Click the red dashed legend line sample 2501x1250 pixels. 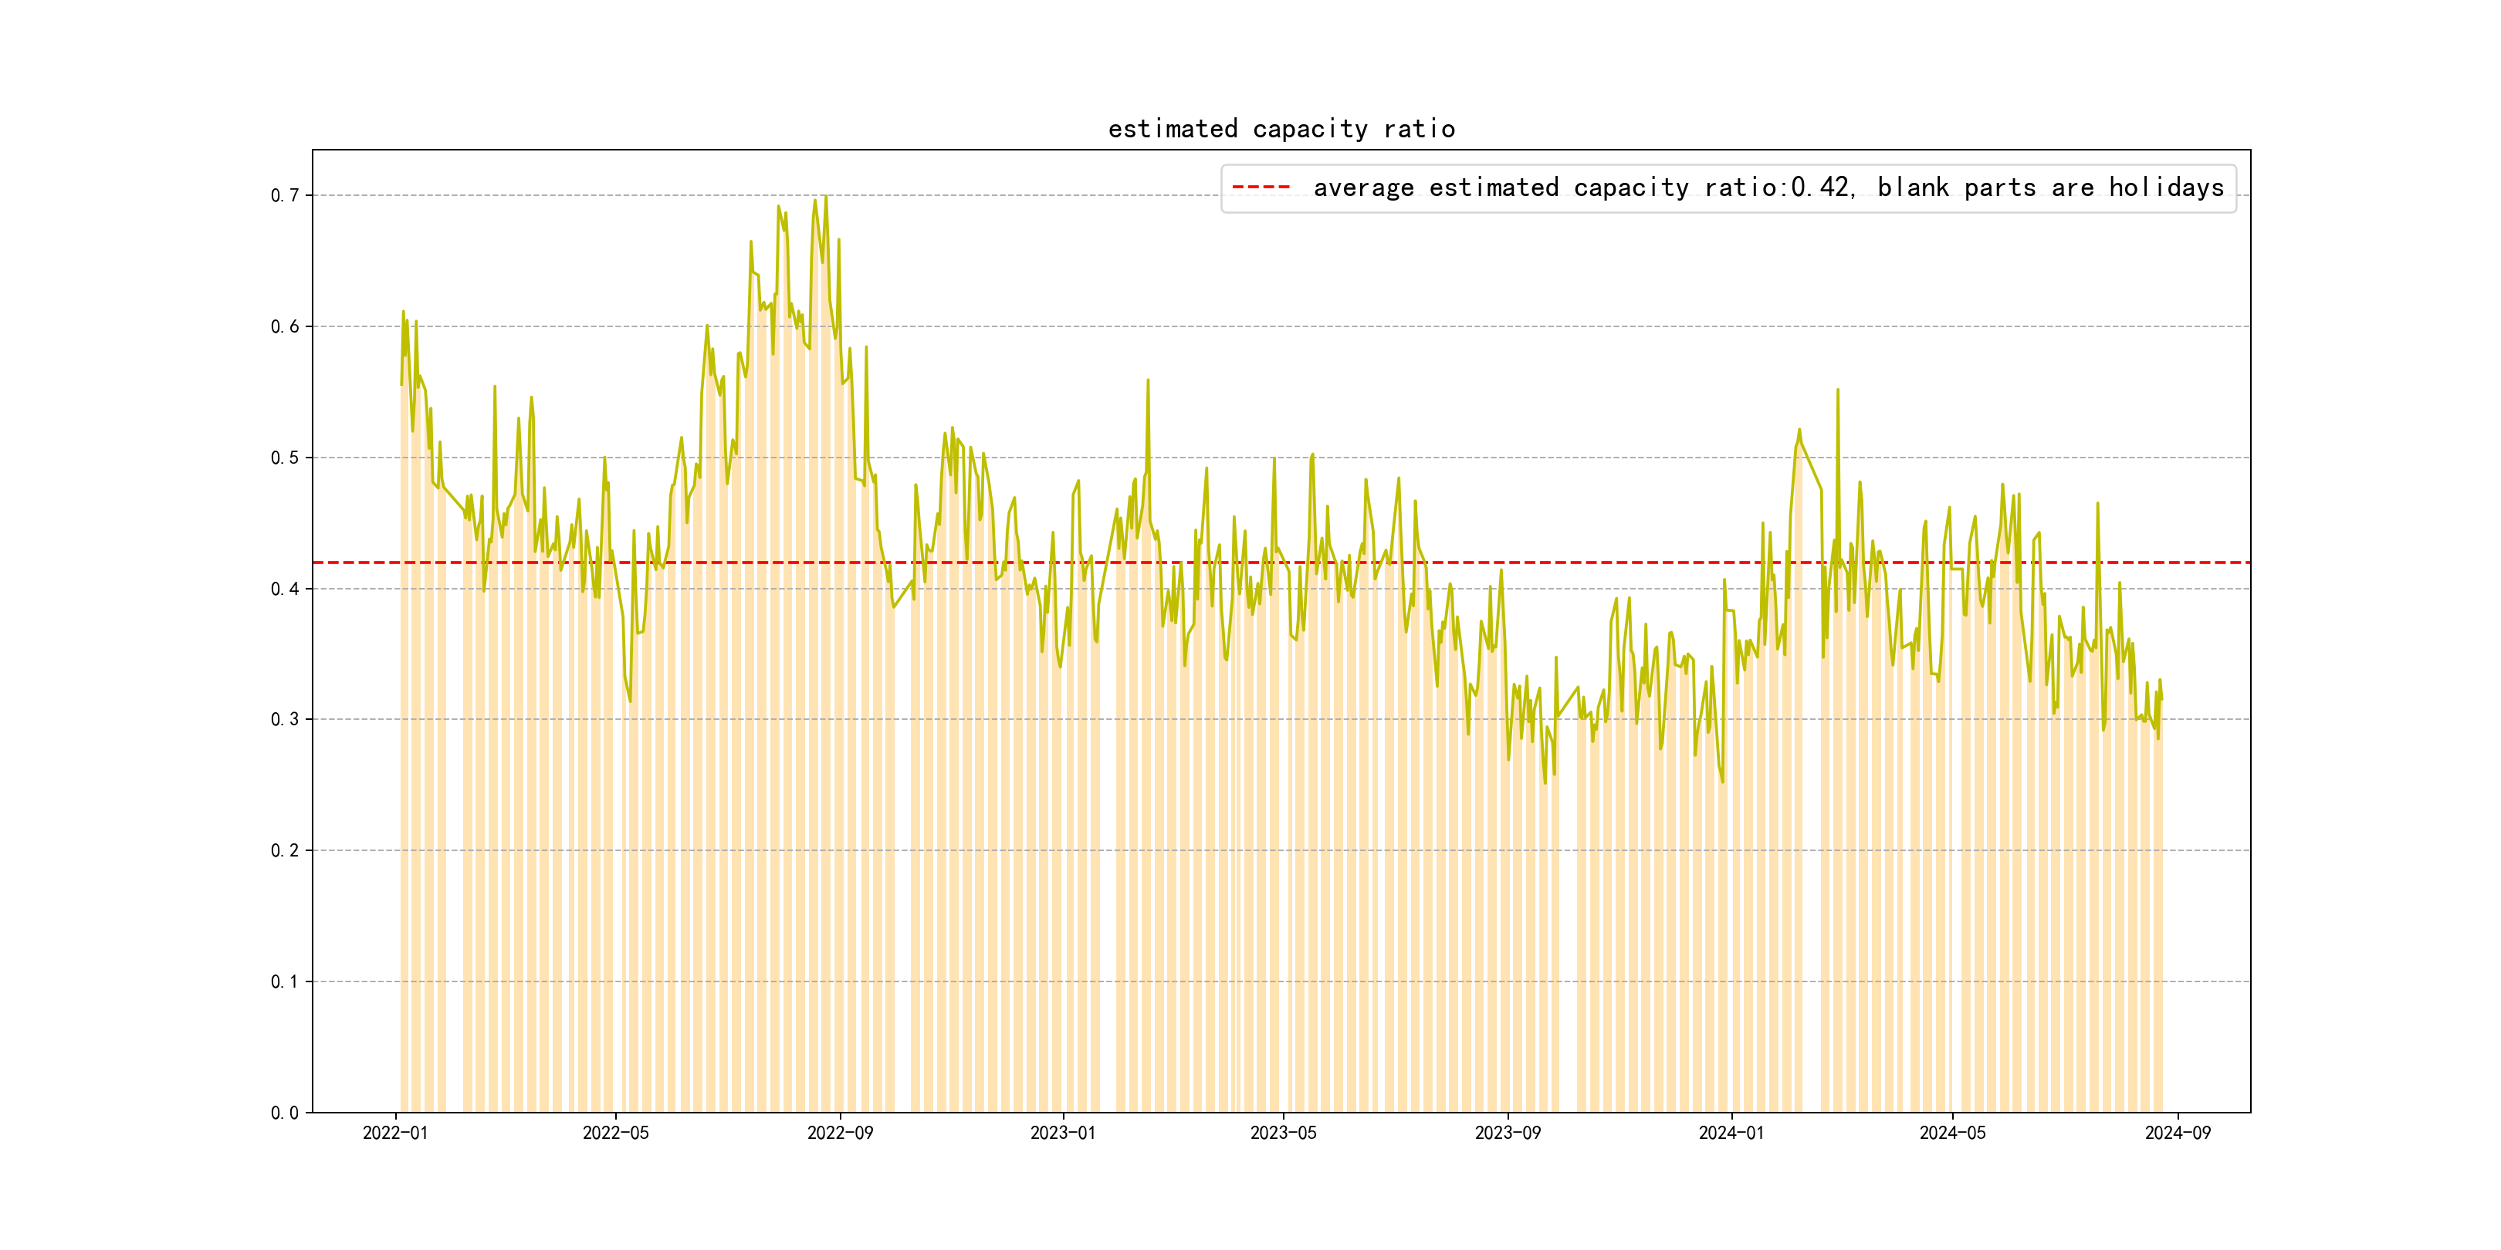(1261, 187)
